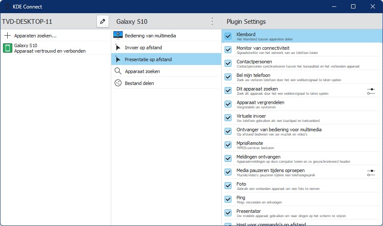Click the pencil edit device name icon

[102, 21]
